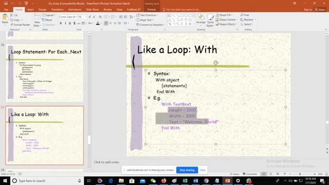Viewport: 329px width, 185px height.
Task: Click the Replace command
Action: click(248, 20)
